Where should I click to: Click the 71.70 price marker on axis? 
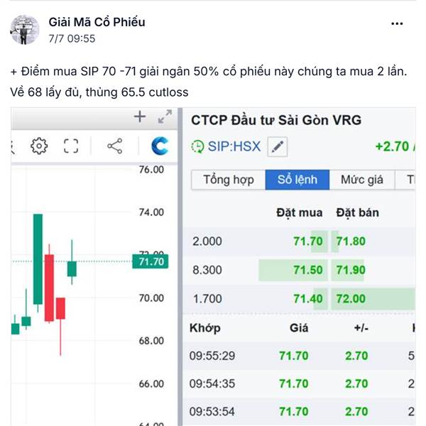click(151, 261)
